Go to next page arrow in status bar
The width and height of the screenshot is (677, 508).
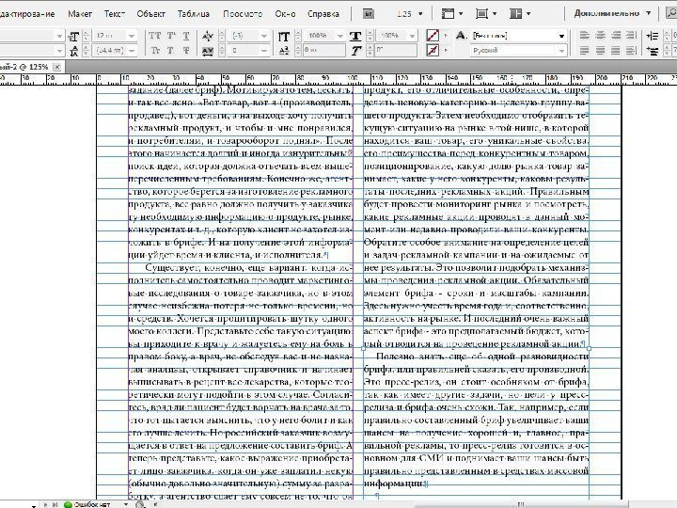click(45, 504)
